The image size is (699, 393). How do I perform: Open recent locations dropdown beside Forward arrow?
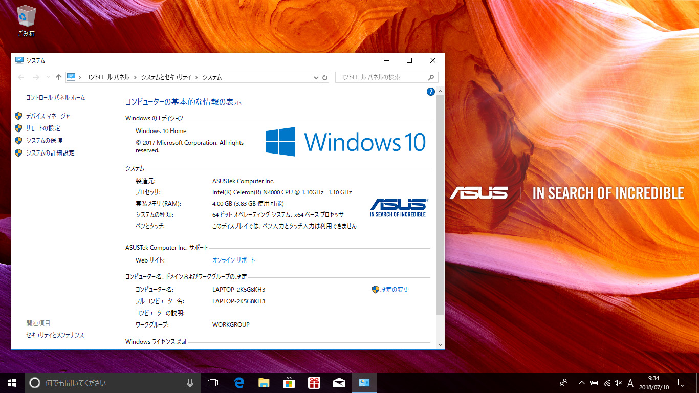(48, 77)
